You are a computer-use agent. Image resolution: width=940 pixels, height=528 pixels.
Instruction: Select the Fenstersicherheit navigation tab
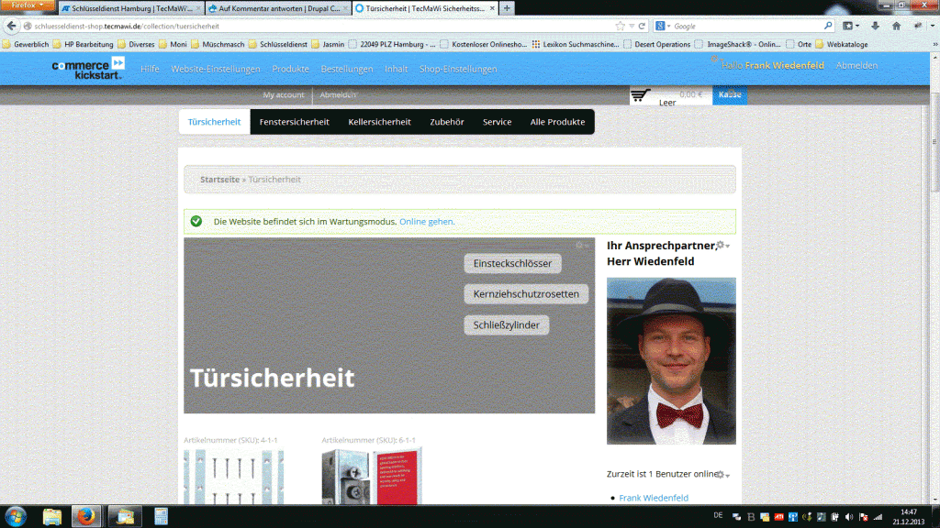point(294,122)
